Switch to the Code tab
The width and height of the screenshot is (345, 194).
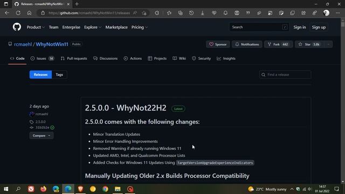pos(17,58)
